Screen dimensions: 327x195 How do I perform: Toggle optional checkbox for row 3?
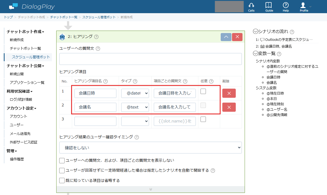coord(203,119)
